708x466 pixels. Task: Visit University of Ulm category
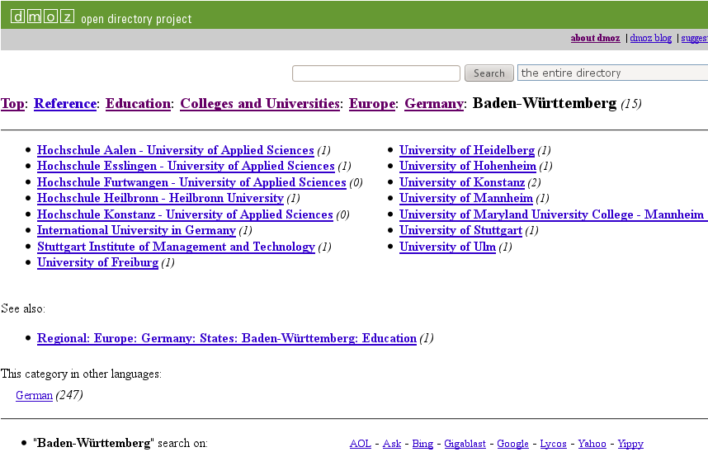447,247
